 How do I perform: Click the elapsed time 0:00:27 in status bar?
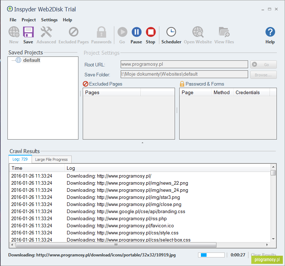pos(238,255)
